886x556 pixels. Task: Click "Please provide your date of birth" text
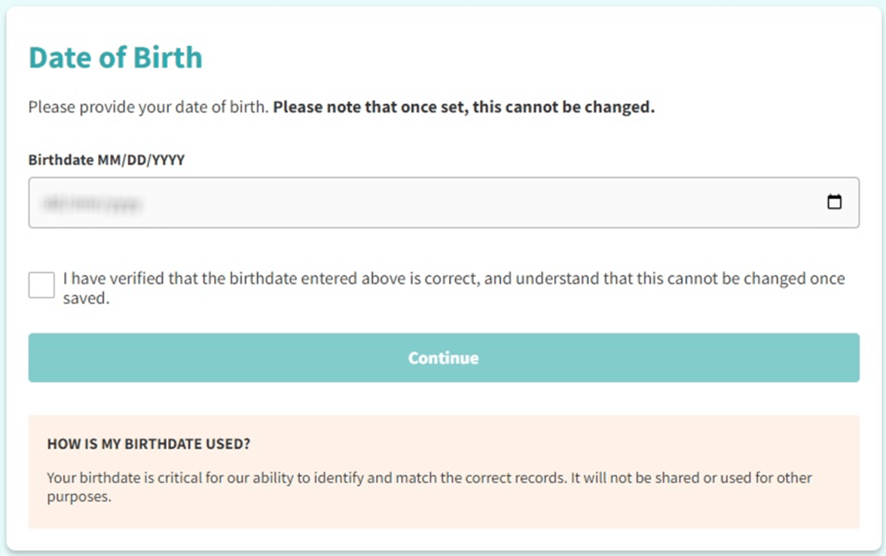tap(149, 108)
